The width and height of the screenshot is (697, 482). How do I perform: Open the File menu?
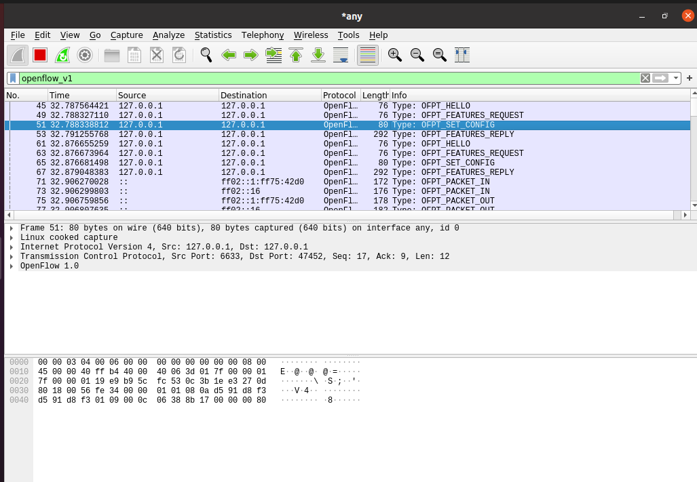(x=18, y=35)
